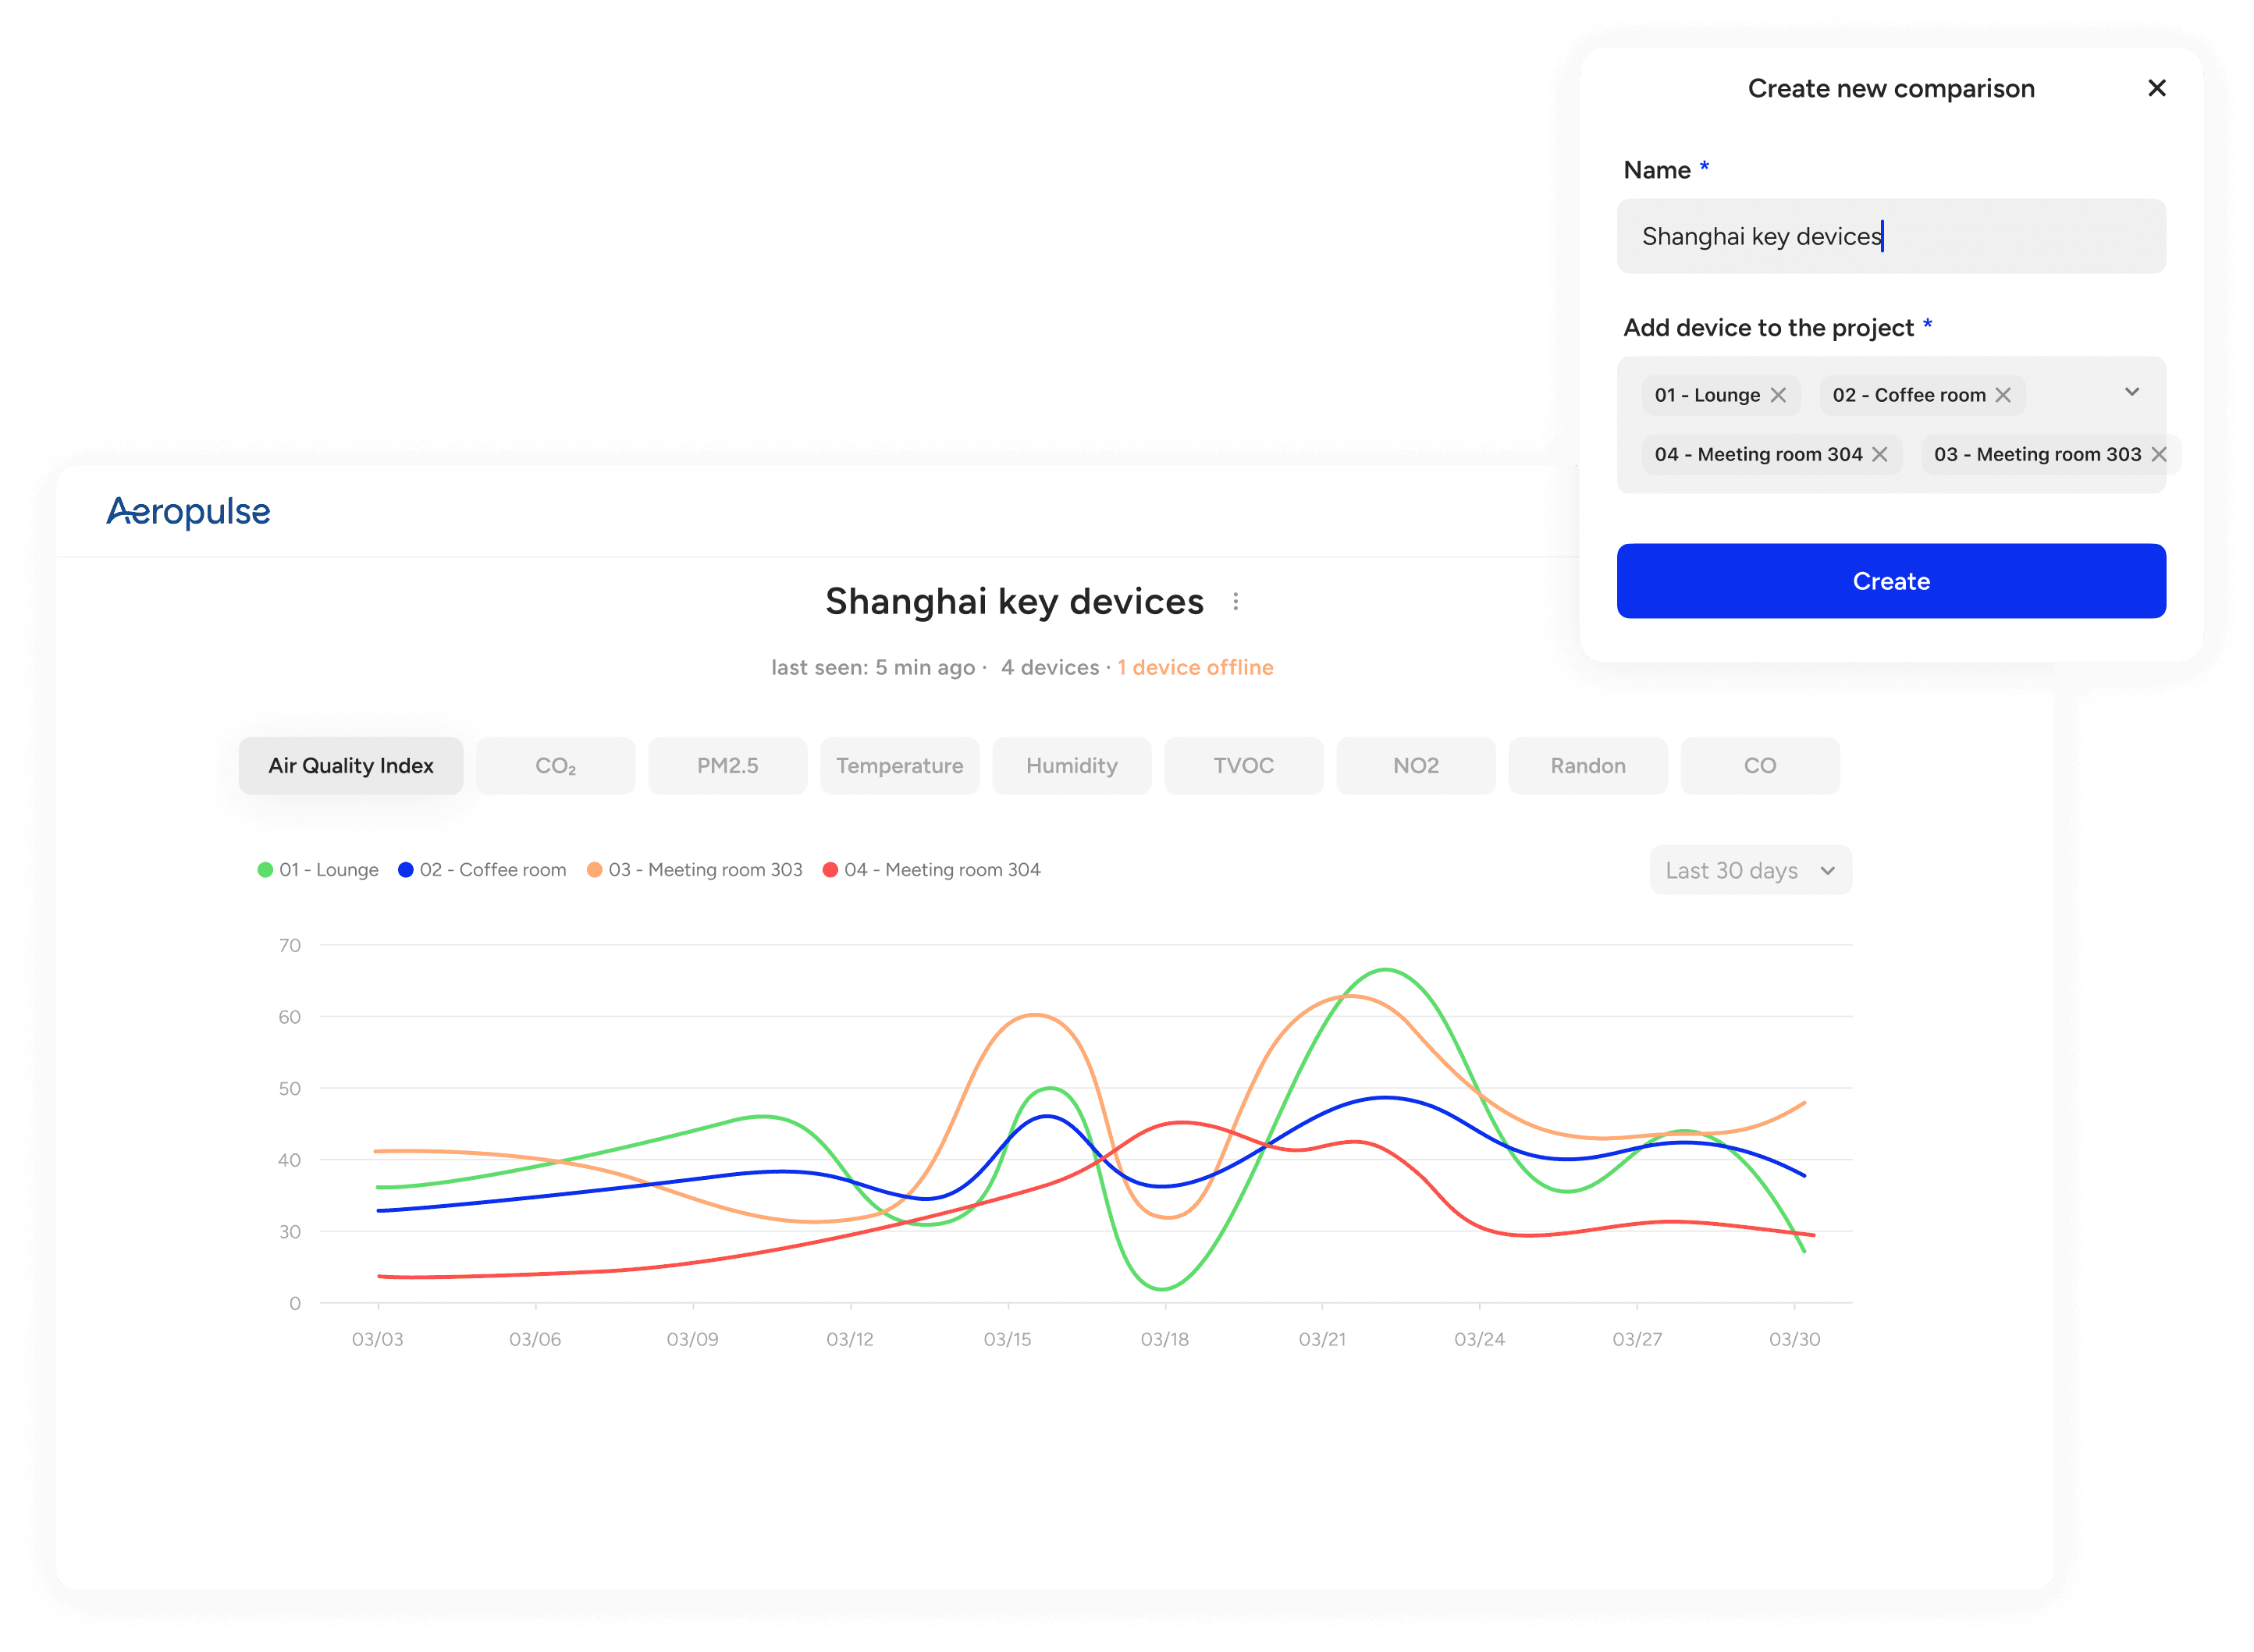Image resolution: width=2254 pixels, height=1652 pixels.
Task: Collapse the device list chevron in the dialog
Action: [2133, 392]
